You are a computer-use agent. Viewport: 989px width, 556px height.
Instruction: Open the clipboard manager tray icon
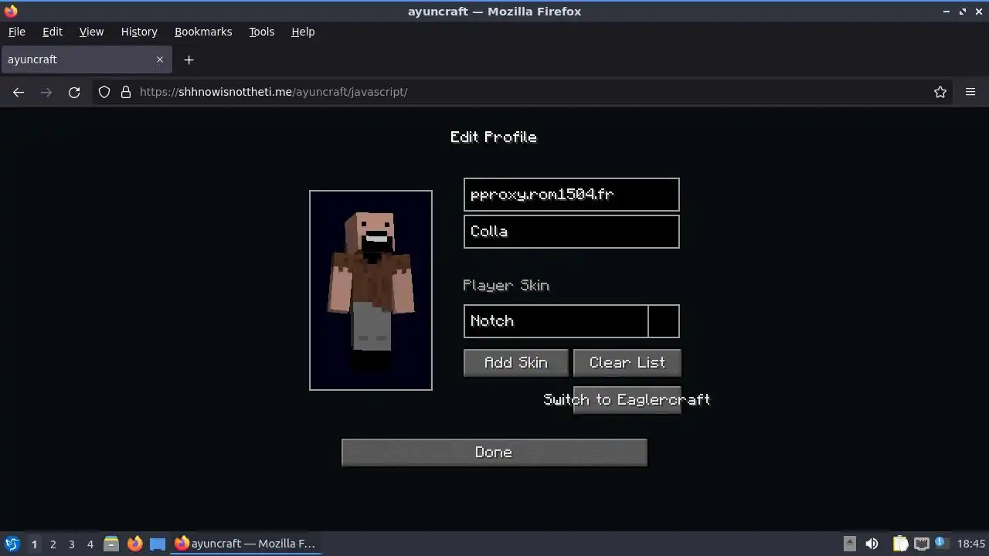coord(900,544)
